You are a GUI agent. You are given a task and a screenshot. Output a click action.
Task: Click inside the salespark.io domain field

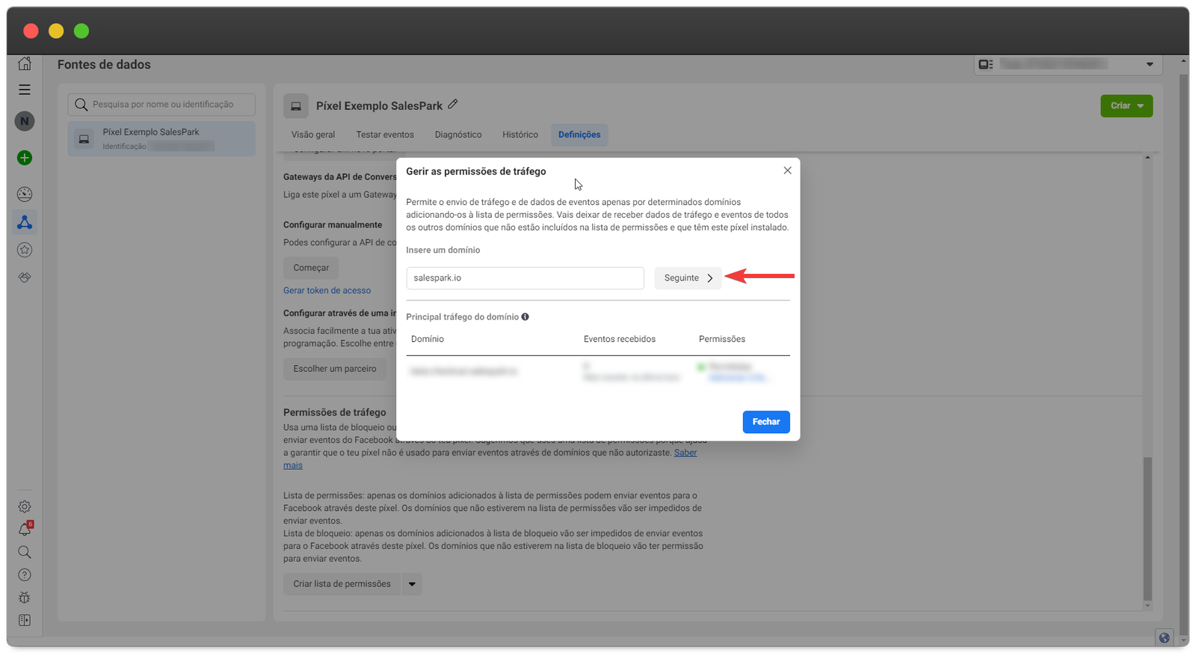point(525,278)
